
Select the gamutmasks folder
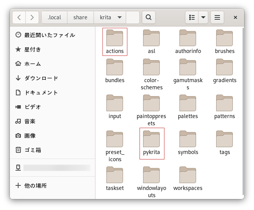188,75
